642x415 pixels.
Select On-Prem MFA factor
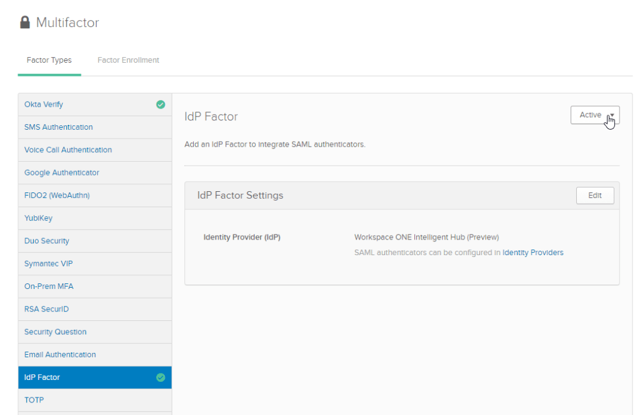[48, 286]
